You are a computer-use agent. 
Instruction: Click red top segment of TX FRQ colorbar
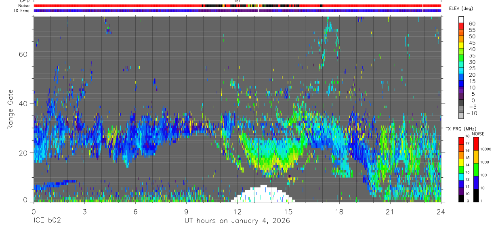(x=461, y=141)
